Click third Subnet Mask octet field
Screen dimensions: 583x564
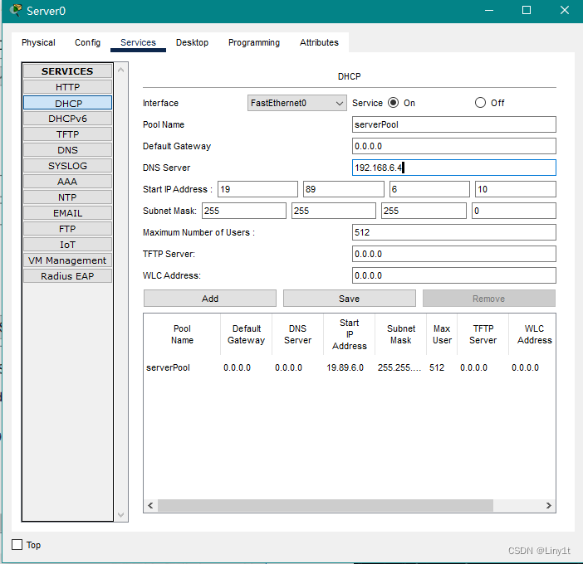(424, 211)
